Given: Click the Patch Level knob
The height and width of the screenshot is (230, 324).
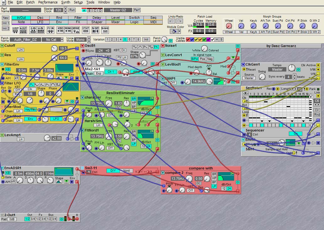Looking at the screenshot, I should (164, 40).
